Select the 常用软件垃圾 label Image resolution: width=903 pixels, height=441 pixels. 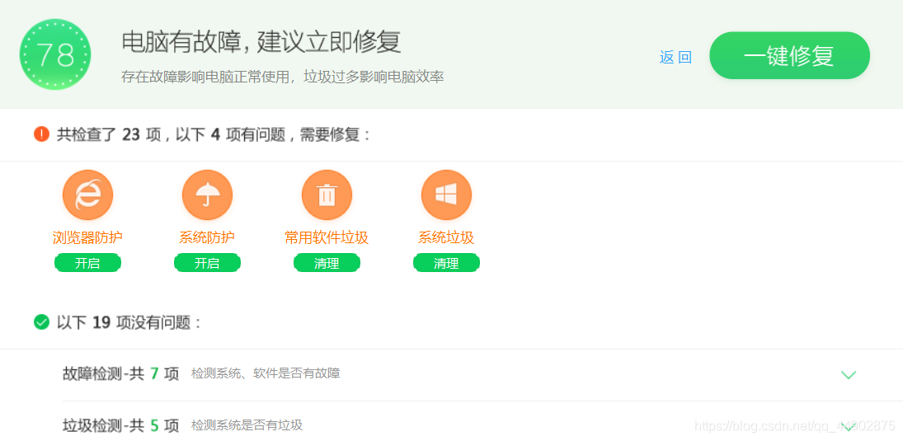coord(327,237)
